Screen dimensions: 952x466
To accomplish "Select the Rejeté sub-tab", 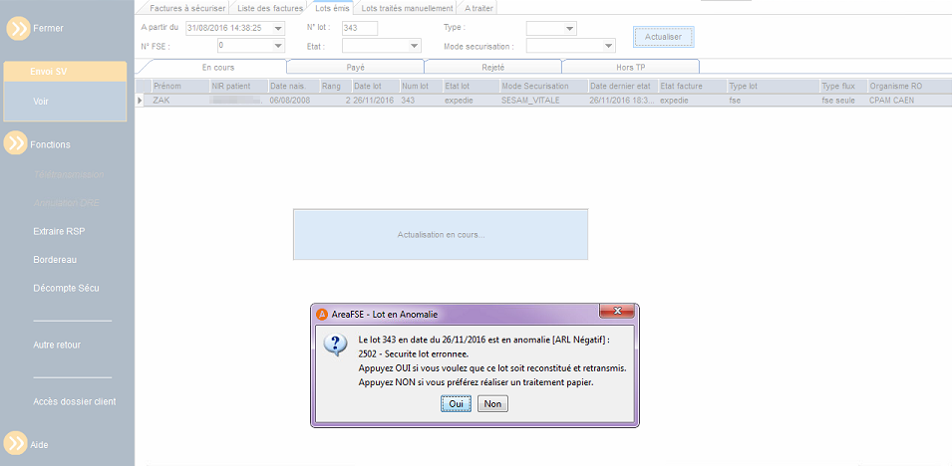I will (493, 68).
